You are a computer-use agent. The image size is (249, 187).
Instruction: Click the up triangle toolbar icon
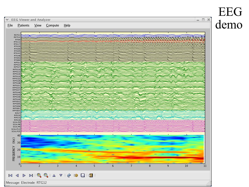(x=54, y=175)
